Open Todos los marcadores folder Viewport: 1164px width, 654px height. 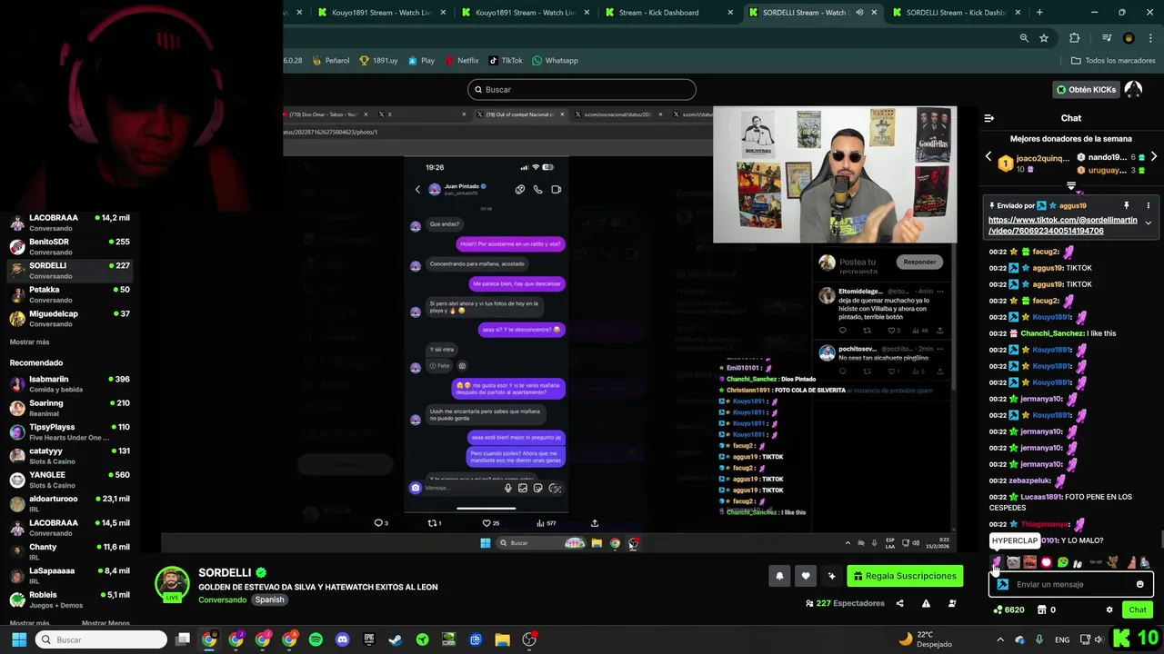tap(1113, 61)
